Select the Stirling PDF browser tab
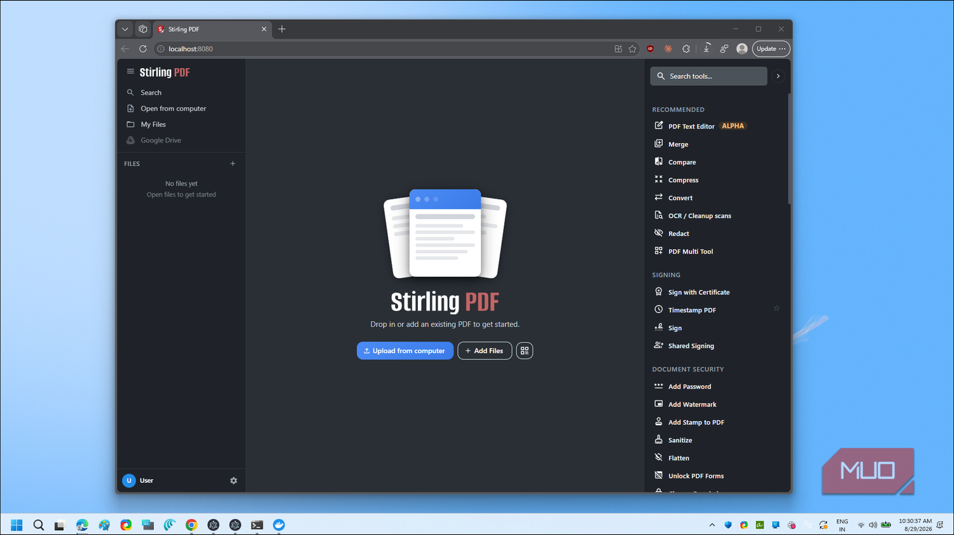The height and width of the screenshot is (535, 954). pyautogui.click(x=212, y=29)
